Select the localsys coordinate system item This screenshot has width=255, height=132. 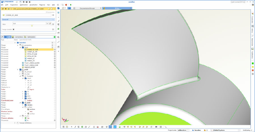29,101
